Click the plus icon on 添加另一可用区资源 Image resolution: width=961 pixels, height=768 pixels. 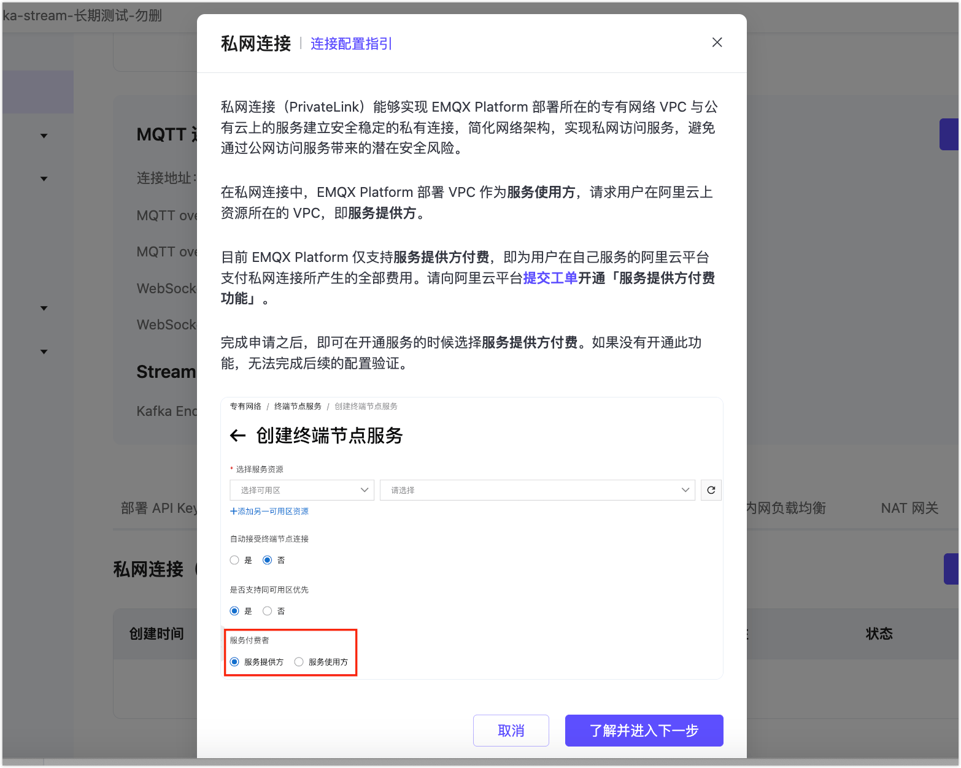233,511
